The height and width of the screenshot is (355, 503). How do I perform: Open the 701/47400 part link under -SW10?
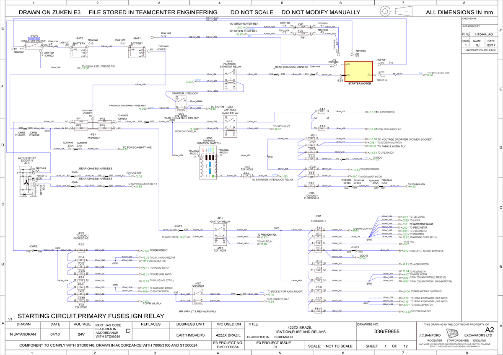tap(34, 39)
